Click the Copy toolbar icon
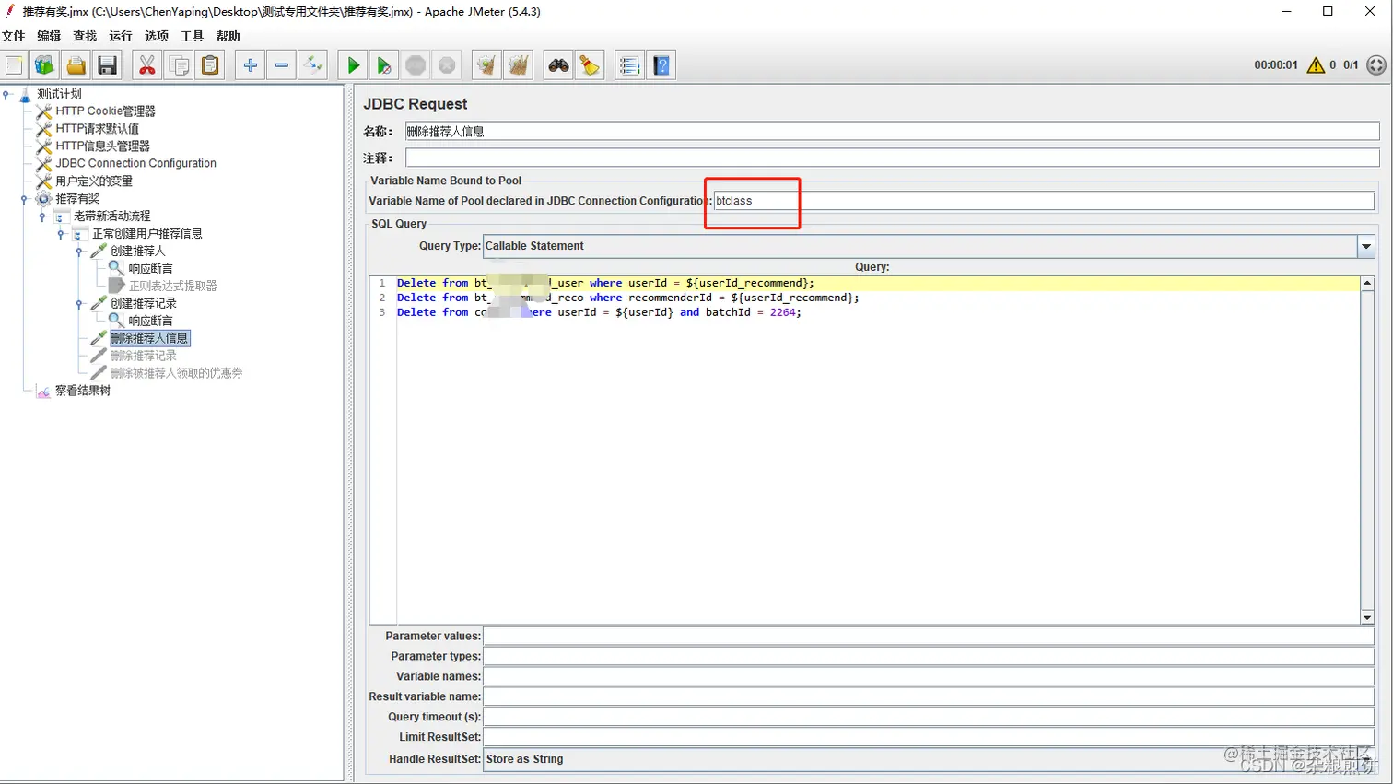The image size is (1393, 784). (179, 65)
